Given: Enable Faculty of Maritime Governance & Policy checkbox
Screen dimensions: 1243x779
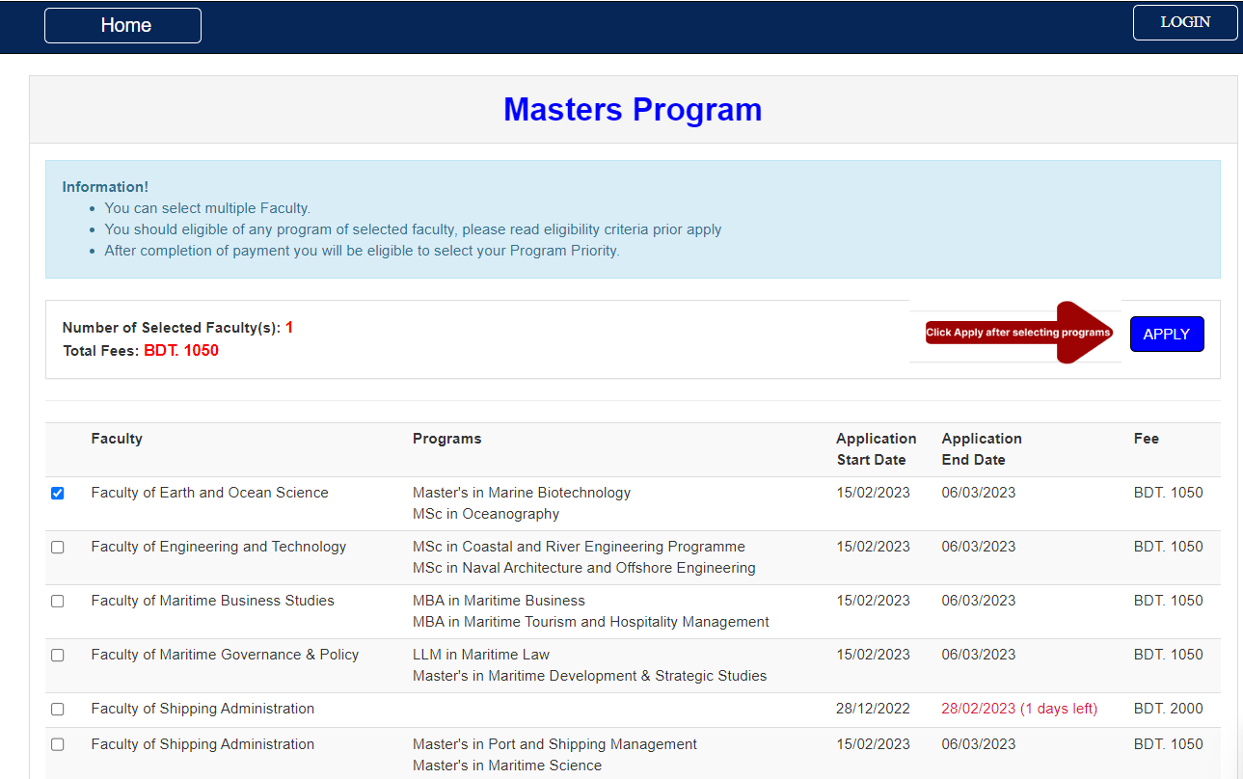Looking at the screenshot, I should (x=58, y=656).
